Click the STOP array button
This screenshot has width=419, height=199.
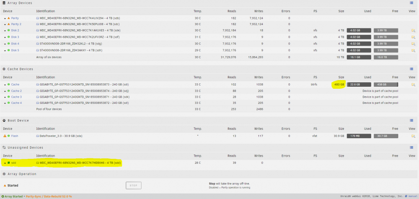pyautogui.click(x=134, y=185)
